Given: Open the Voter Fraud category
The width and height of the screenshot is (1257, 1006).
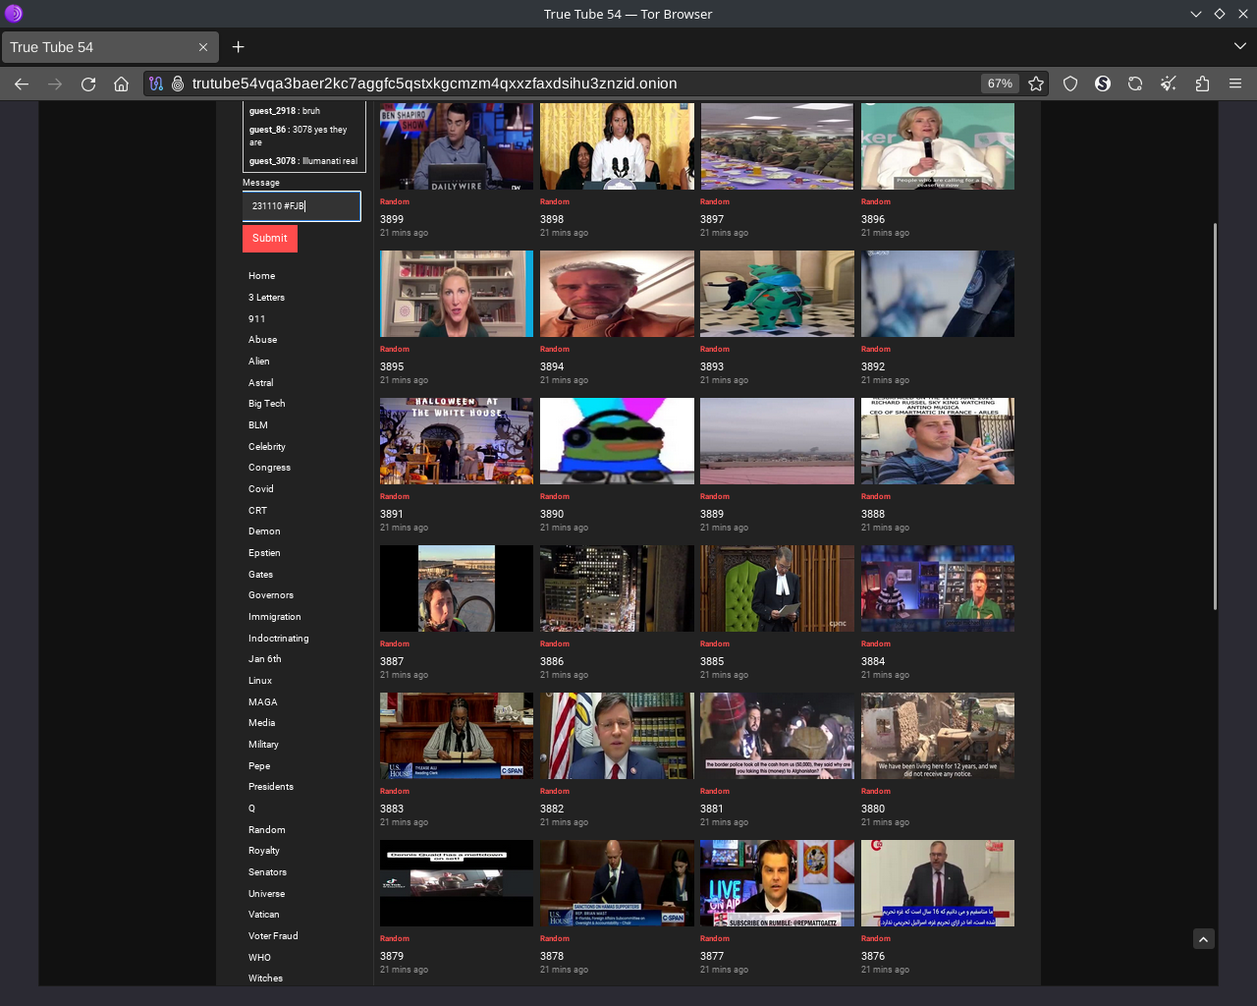Looking at the screenshot, I should pos(273,936).
